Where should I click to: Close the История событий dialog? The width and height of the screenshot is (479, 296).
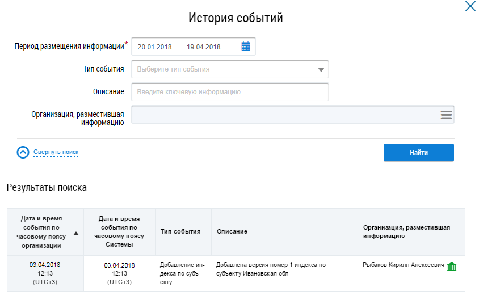coord(470,6)
